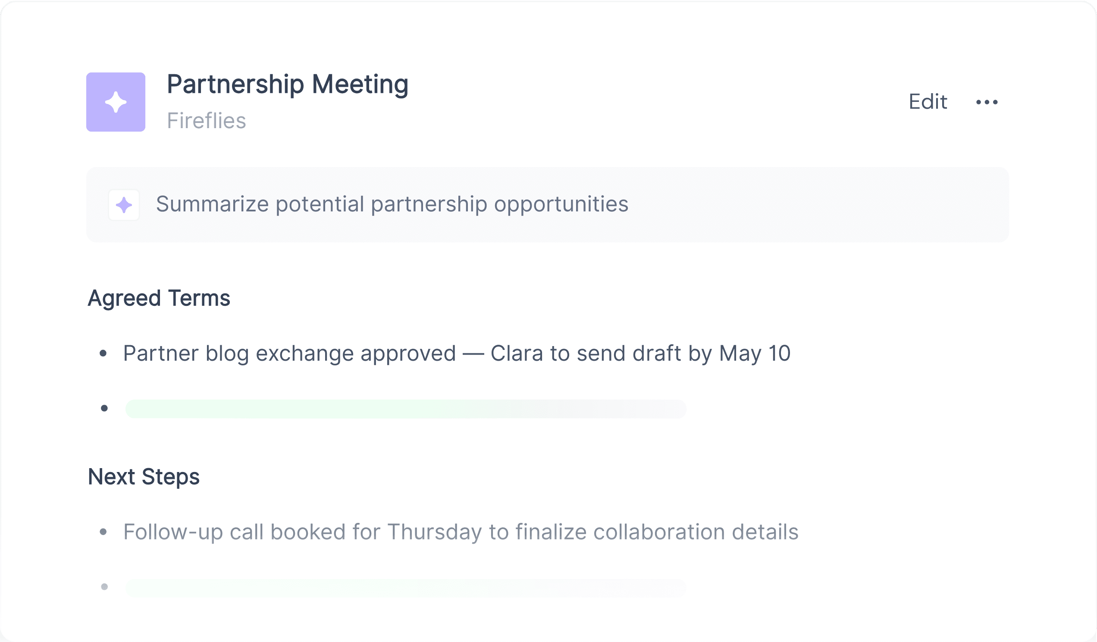1097x642 pixels.
Task: Click the Fireflies subtitle link
Action: click(x=207, y=121)
